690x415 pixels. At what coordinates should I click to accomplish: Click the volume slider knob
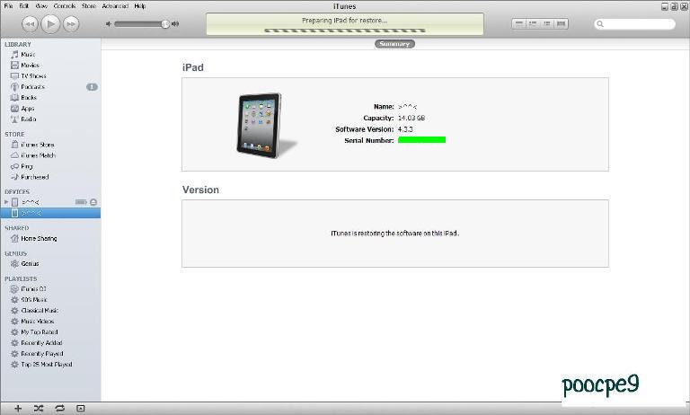click(x=165, y=24)
